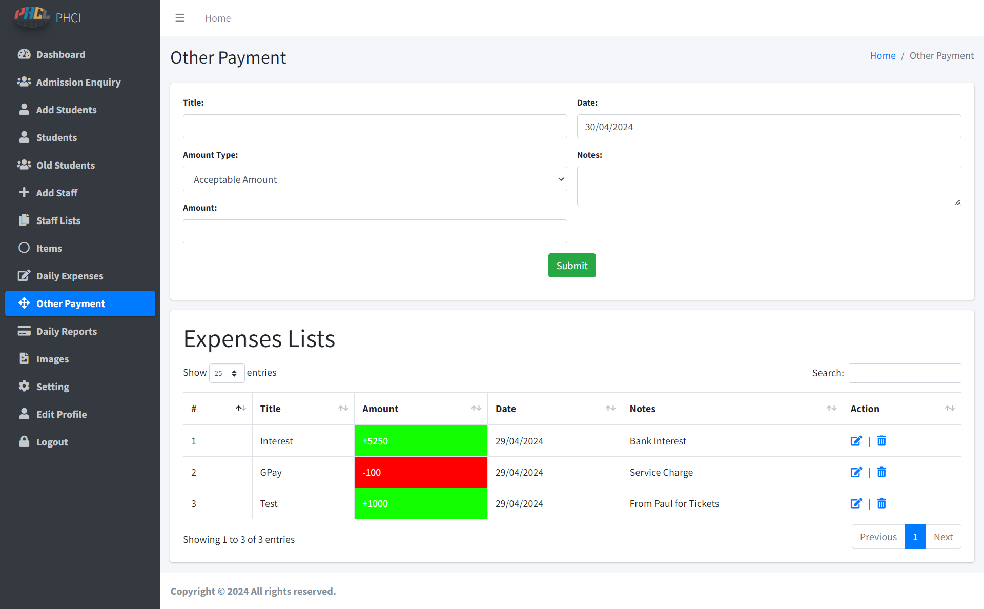
Task: Open the Amount Type dropdown
Action: coord(375,179)
